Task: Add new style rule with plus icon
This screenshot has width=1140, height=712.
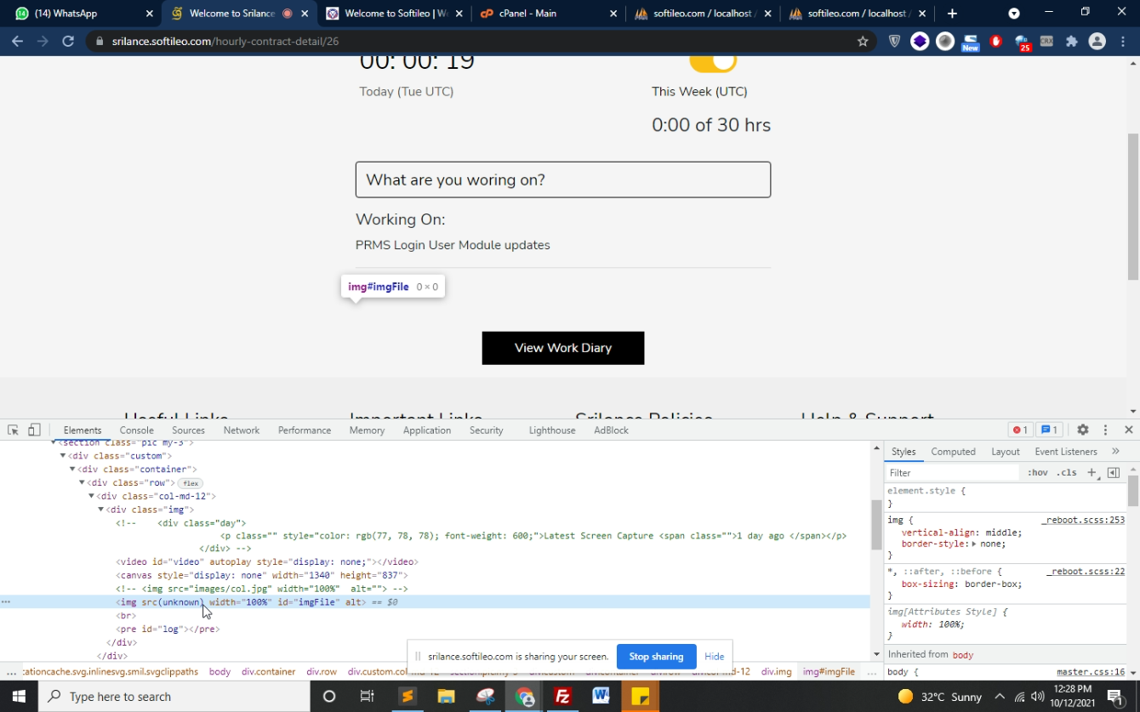Action: (1092, 472)
